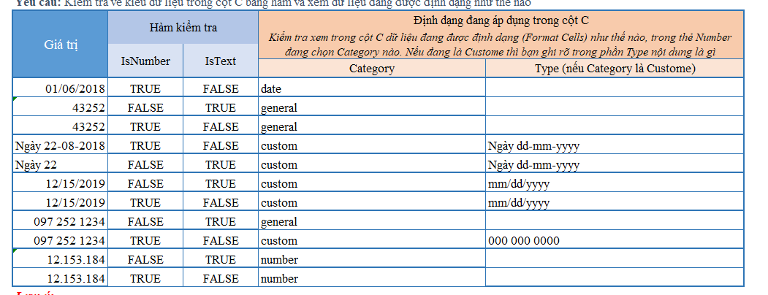Select IsNumber TRUE in the Ngày 22-08-2018 row
The width and height of the screenshot is (768, 295).
[x=145, y=145]
